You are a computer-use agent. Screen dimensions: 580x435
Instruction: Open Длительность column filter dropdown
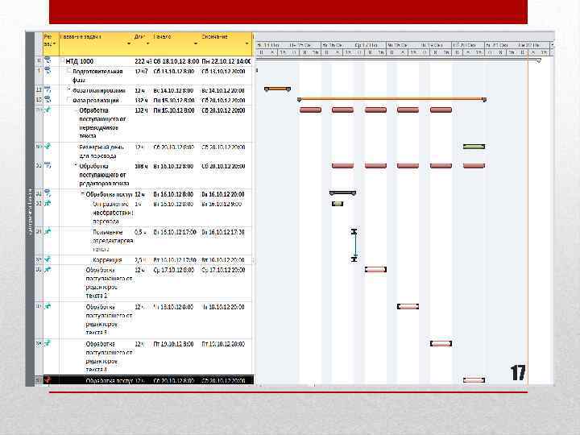pyautogui.click(x=148, y=43)
